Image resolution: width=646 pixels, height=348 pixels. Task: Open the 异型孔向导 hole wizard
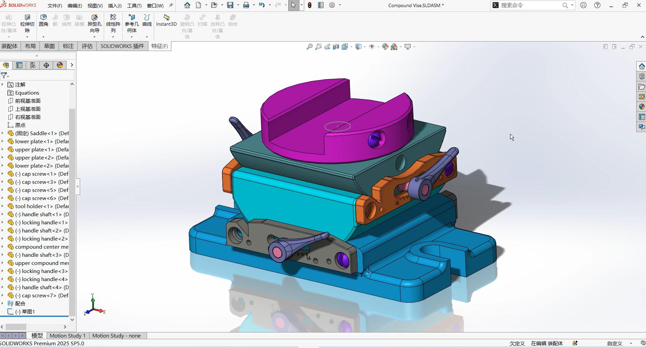pyautogui.click(x=95, y=18)
